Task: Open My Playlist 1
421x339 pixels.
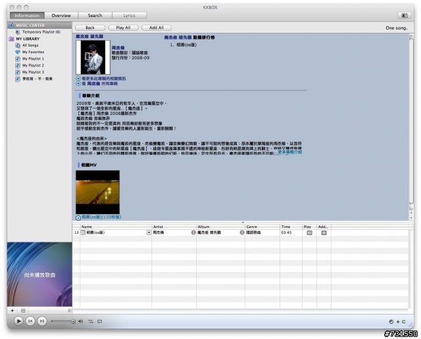Action: [33, 58]
